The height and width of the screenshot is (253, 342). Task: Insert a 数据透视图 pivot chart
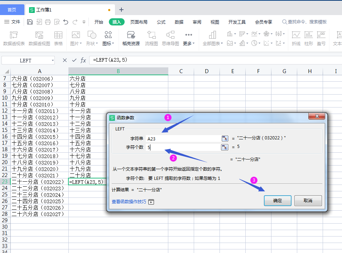coord(39,38)
